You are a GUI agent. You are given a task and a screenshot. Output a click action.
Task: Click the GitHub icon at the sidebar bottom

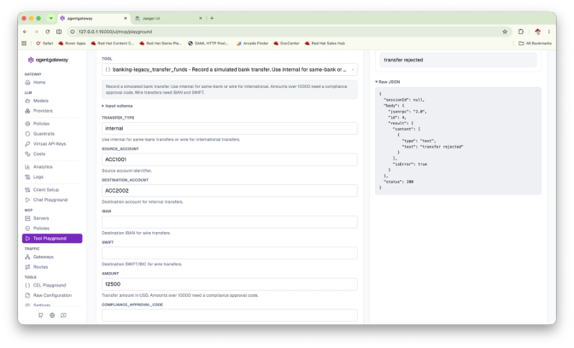[41, 315]
